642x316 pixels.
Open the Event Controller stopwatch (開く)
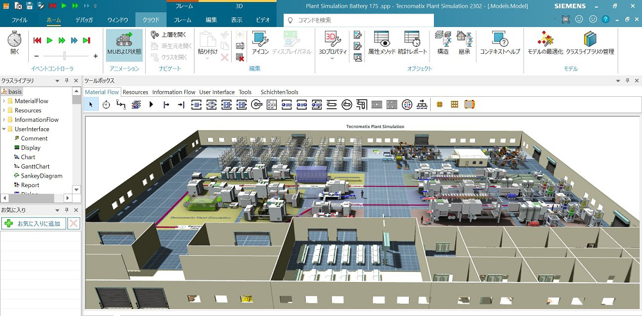click(x=14, y=44)
